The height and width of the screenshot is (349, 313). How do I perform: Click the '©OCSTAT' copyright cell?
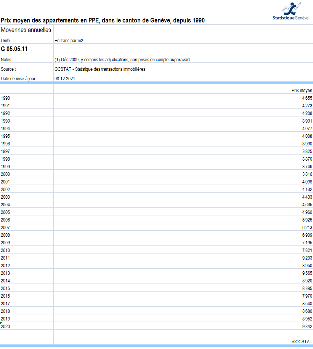point(302,342)
